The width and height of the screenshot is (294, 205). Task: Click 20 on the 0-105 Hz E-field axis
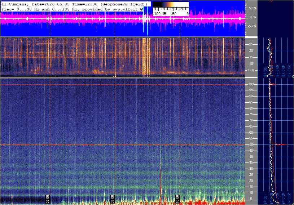click(x=251, y=181)
